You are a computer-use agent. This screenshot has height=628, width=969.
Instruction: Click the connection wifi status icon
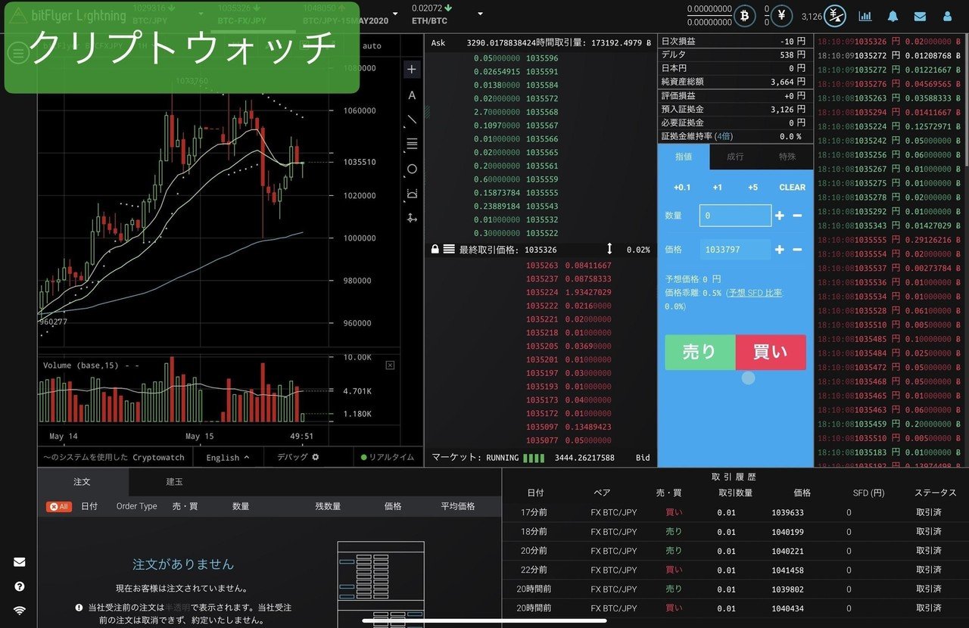20,611
